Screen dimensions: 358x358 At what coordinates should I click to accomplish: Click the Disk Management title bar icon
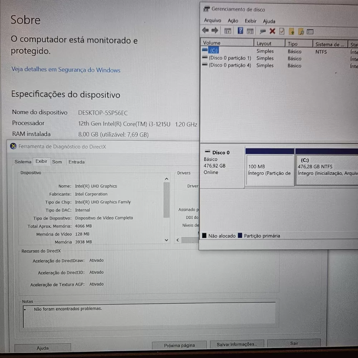click(x=207, y=9)
